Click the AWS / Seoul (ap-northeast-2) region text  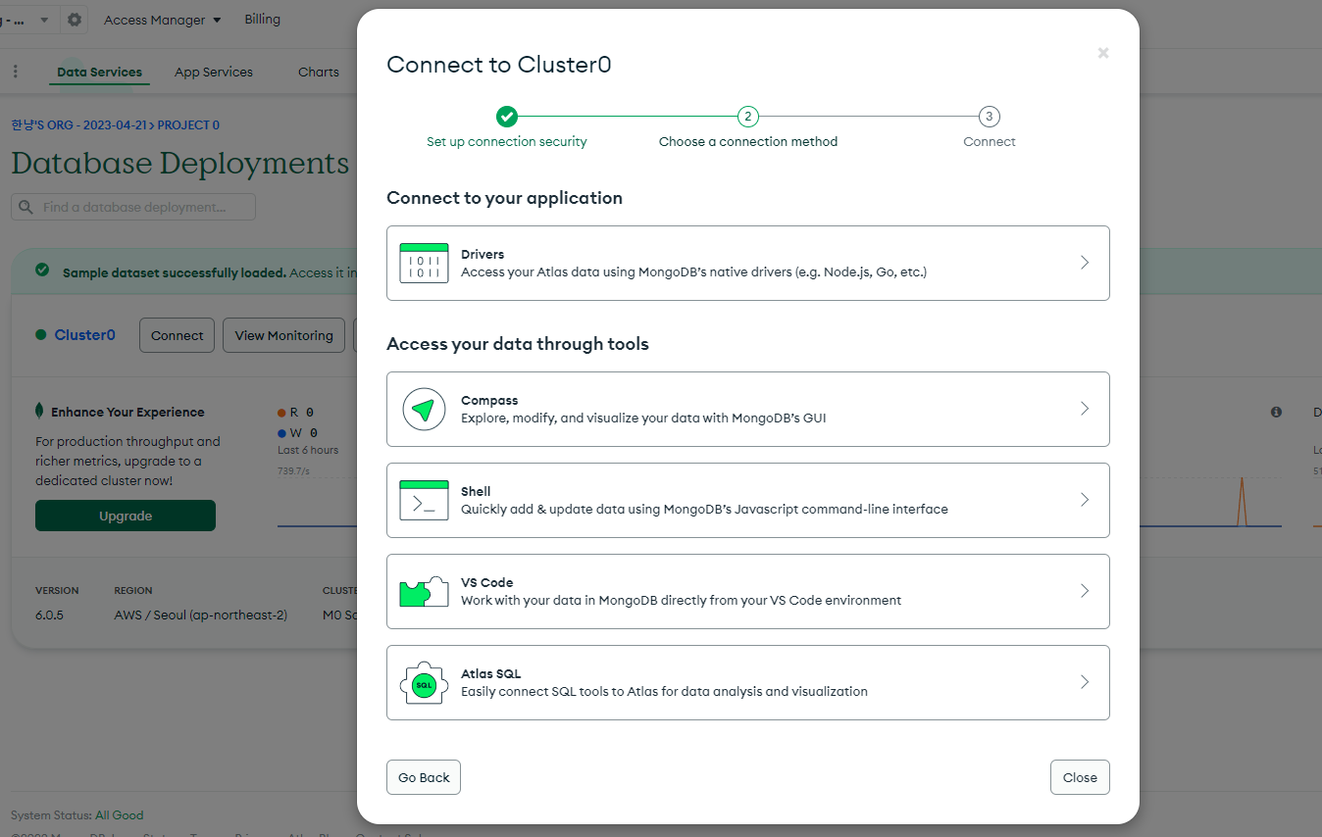201,615
